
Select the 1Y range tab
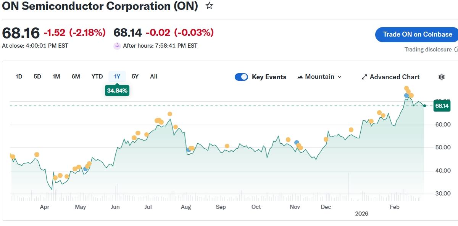[117, 77]
